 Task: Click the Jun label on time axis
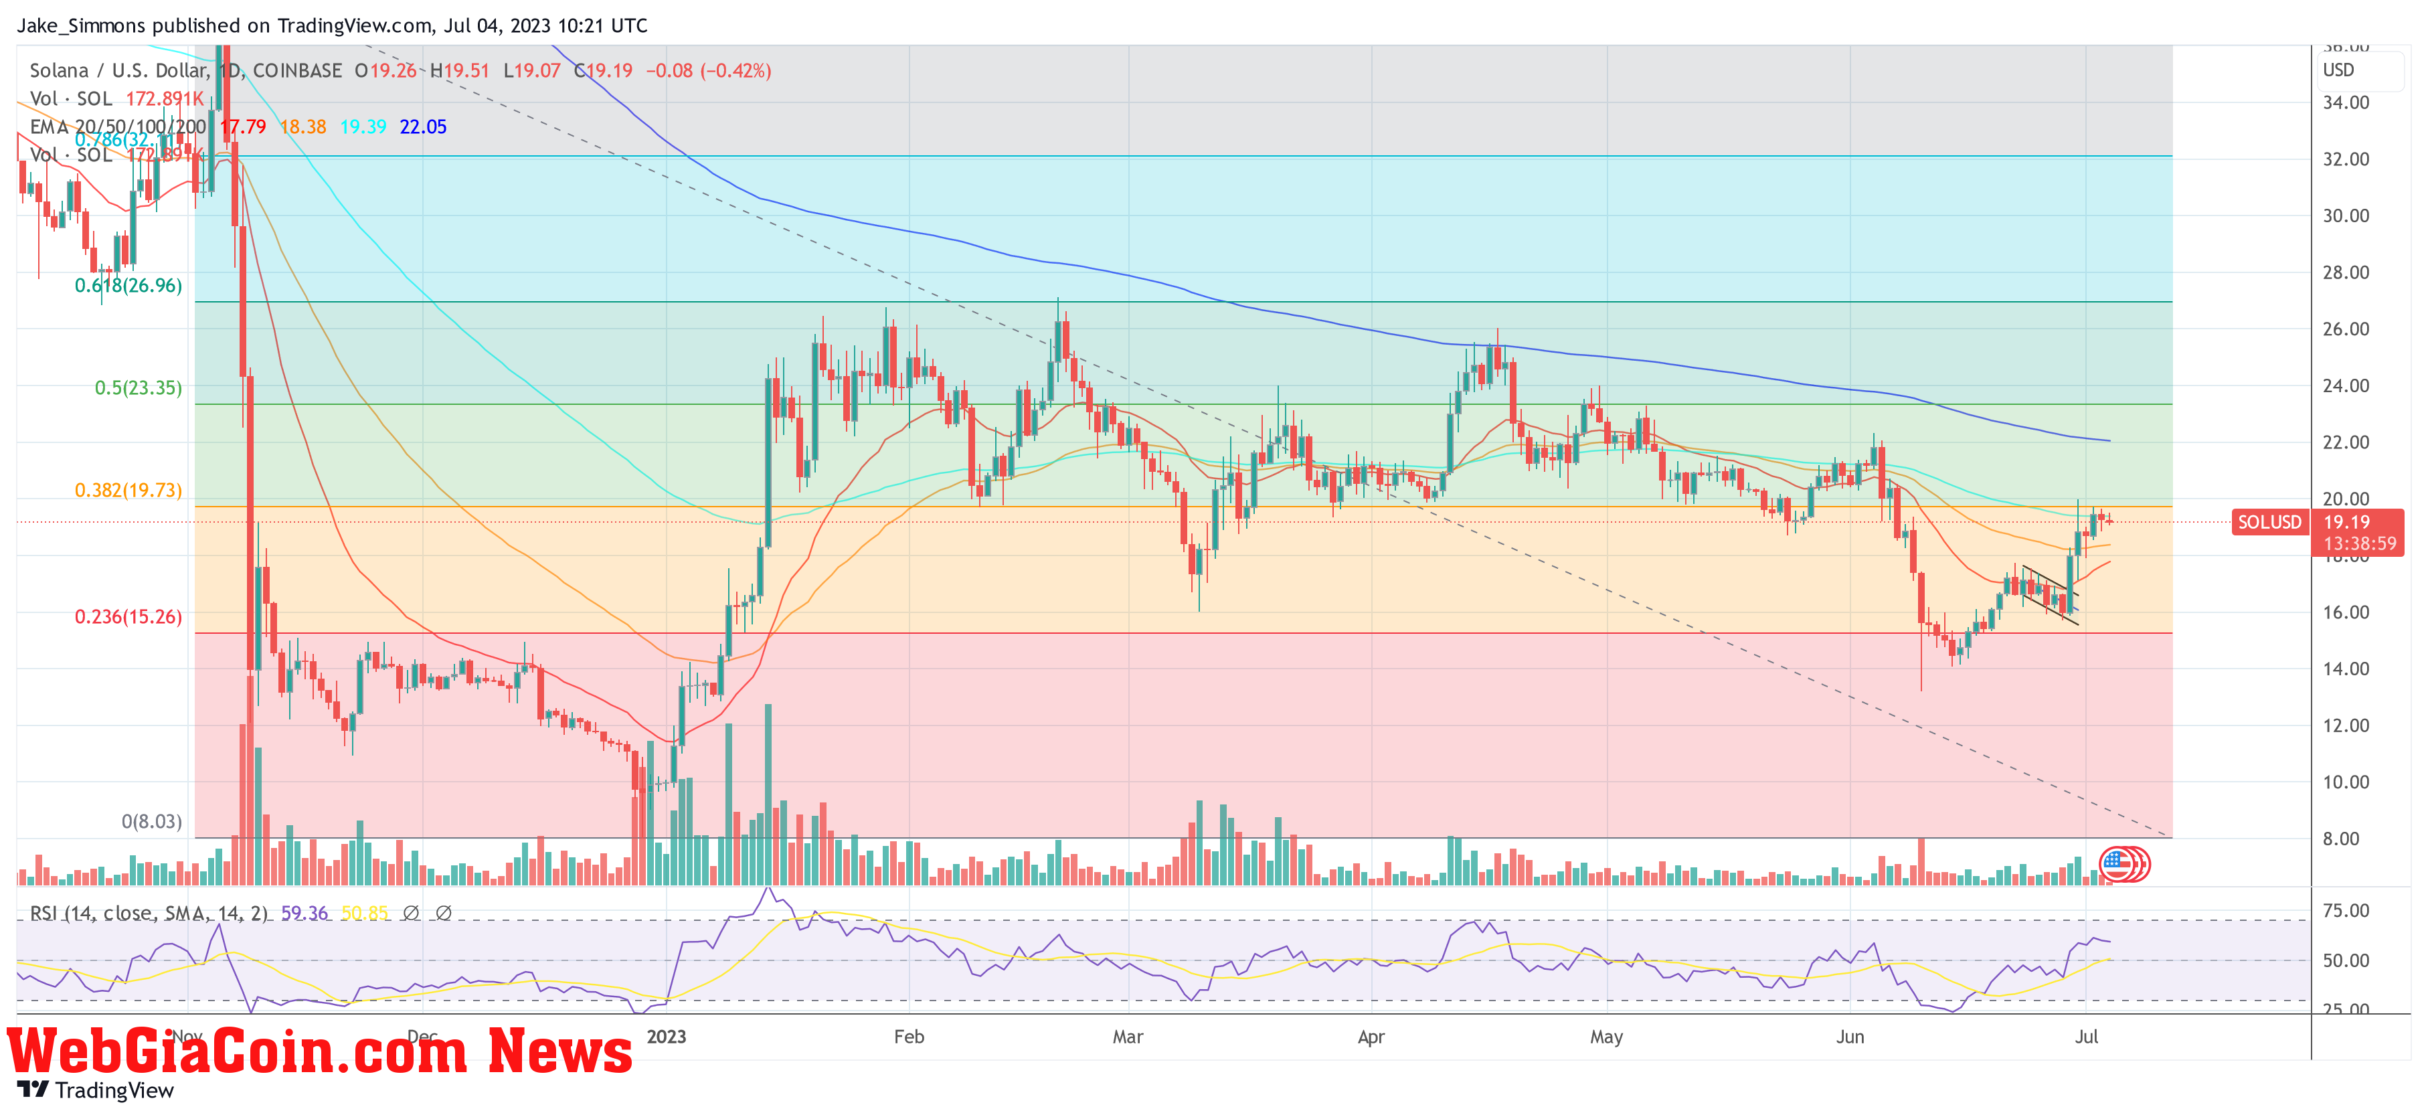tap(1850, 1036)
